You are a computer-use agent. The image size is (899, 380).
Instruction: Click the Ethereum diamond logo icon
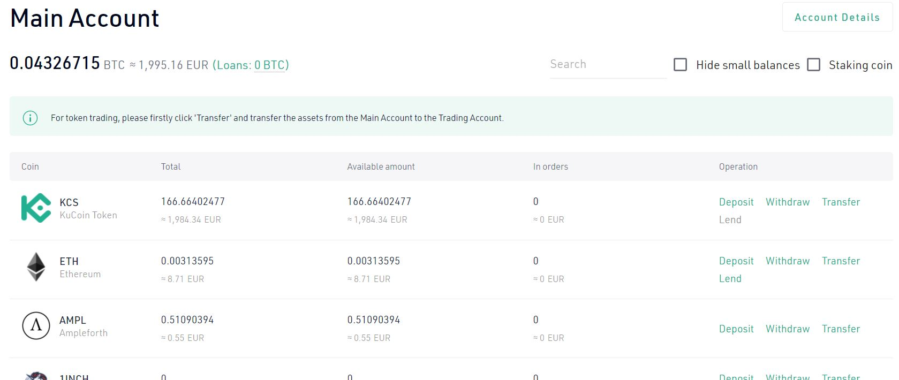tap(36, 267)
